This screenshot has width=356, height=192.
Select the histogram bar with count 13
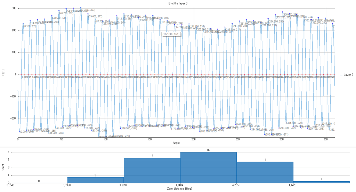click(152, 171)
